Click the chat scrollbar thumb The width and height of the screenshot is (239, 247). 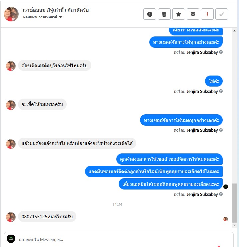pyautogui.click(x=234, y=203)
